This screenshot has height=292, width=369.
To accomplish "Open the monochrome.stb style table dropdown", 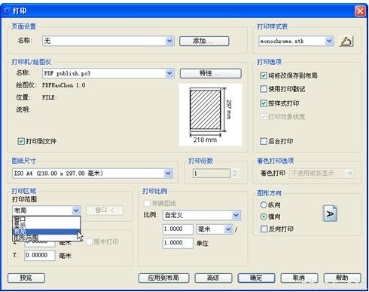I will pyautogui.click(x=329, y=41).
